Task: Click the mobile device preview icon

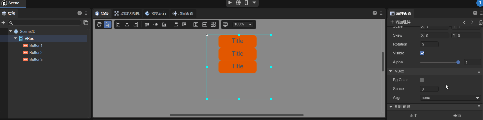Action: tap(246, 3)
